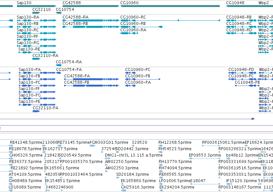The image size is (273, 192).
Task: Click EST label EK162737.5prime
Action: click(x=60, y=149)
